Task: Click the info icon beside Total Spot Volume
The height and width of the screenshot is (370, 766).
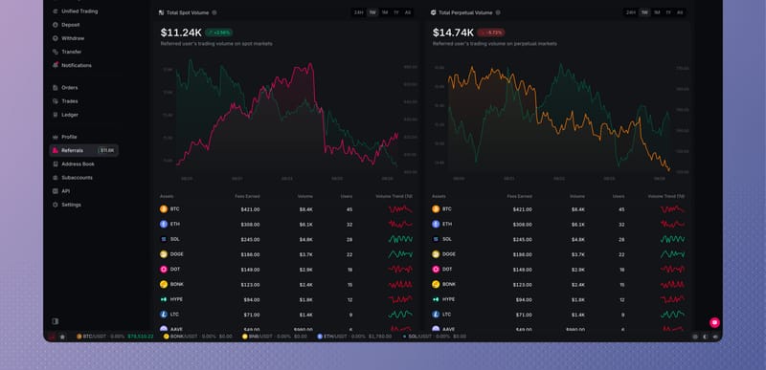Action: [x=214, y=12]
